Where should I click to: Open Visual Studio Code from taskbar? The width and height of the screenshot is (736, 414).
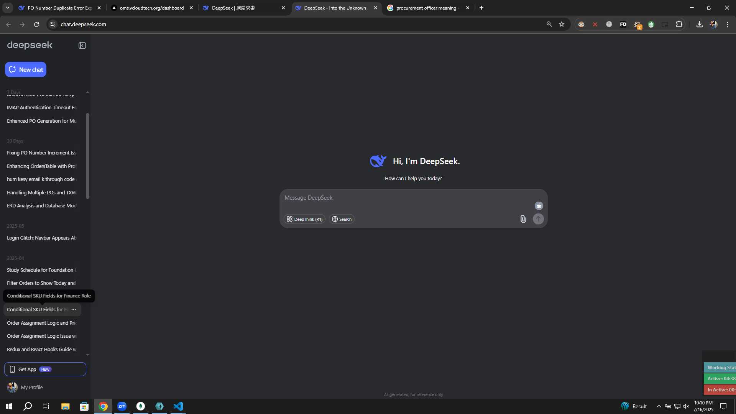pyautogui.click(x=178, y=406)
